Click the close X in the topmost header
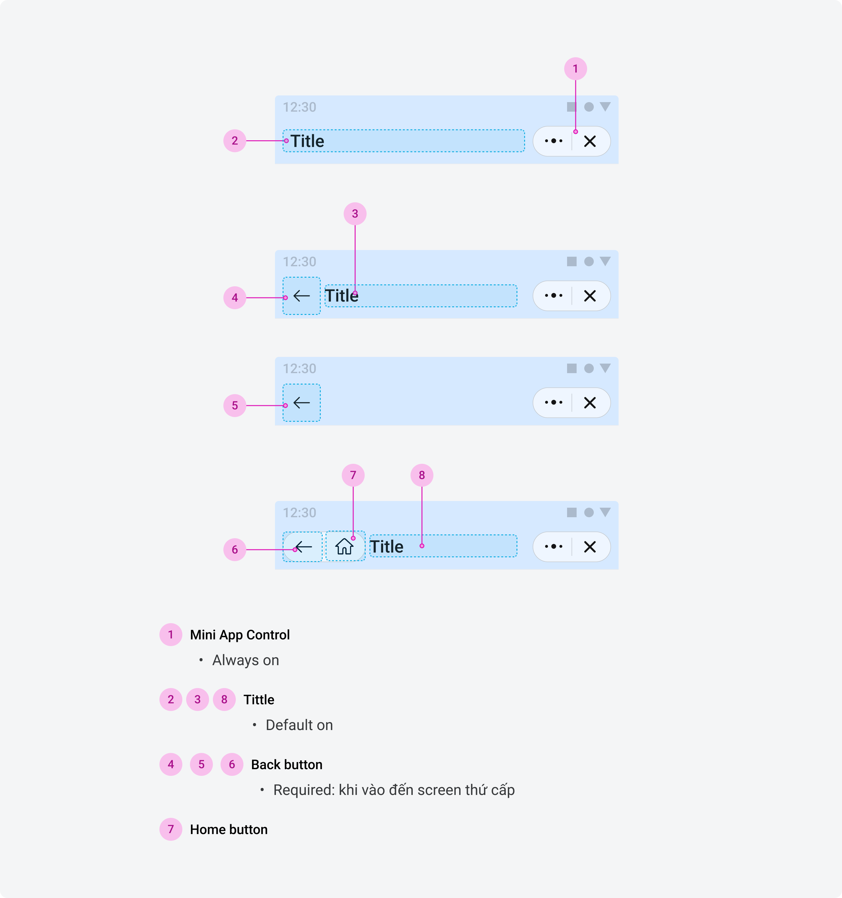Image resolution: width=842 pixels, height=898 pixels. pyautogui.click(x=589, y=141)
